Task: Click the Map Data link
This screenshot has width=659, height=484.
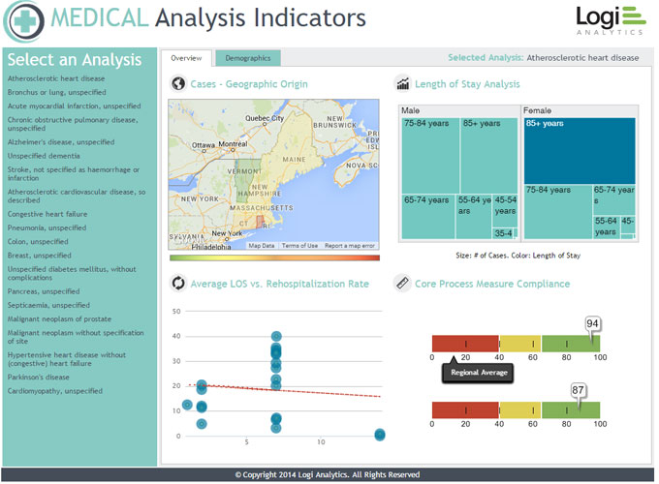Action: 262,246
